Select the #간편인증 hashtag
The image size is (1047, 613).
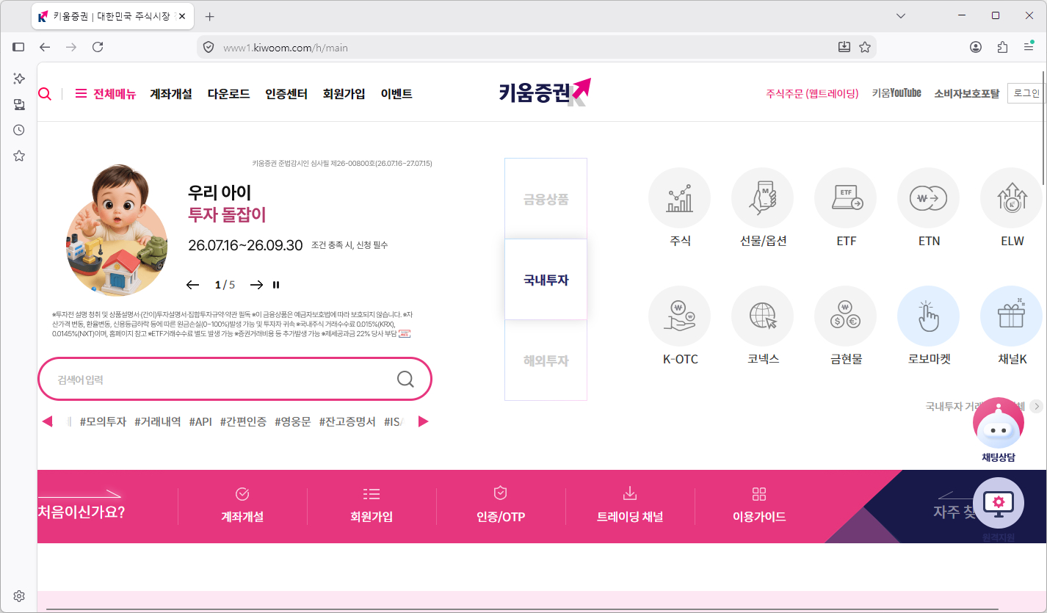pos(243,421)
